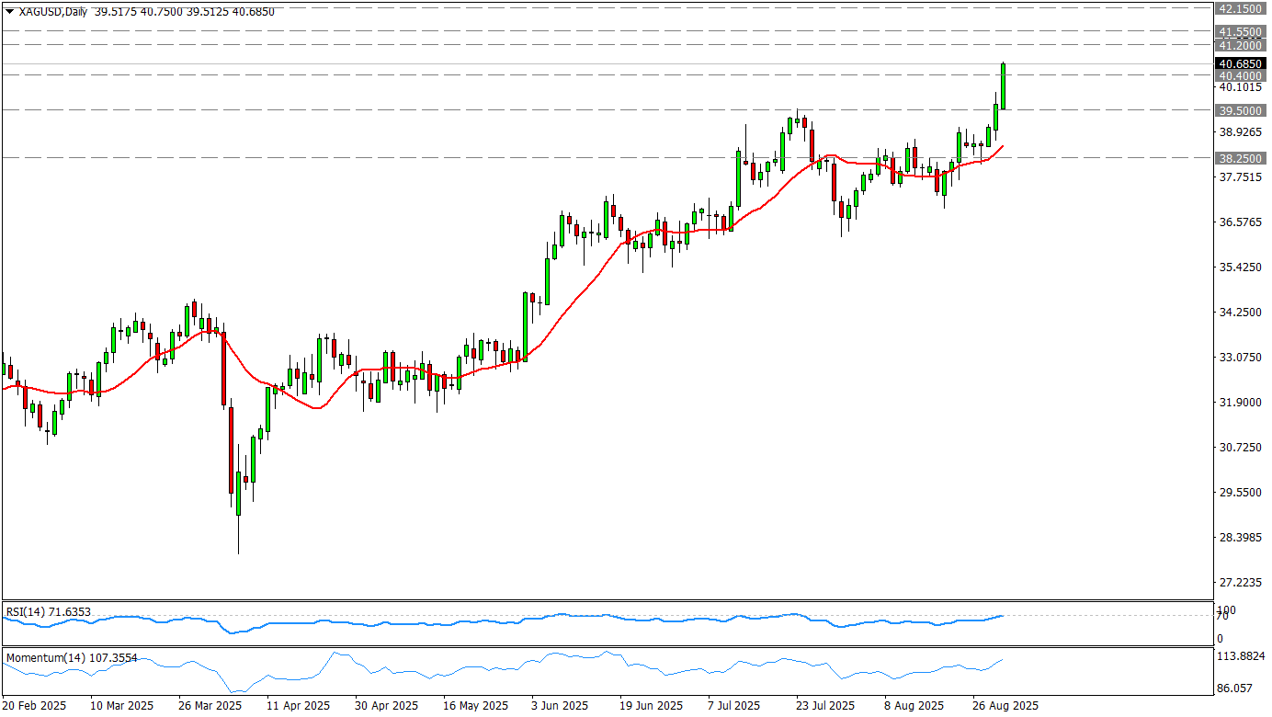Click the 10 Mar 2025 date label
1272x717 pixels.
[122, 706]
